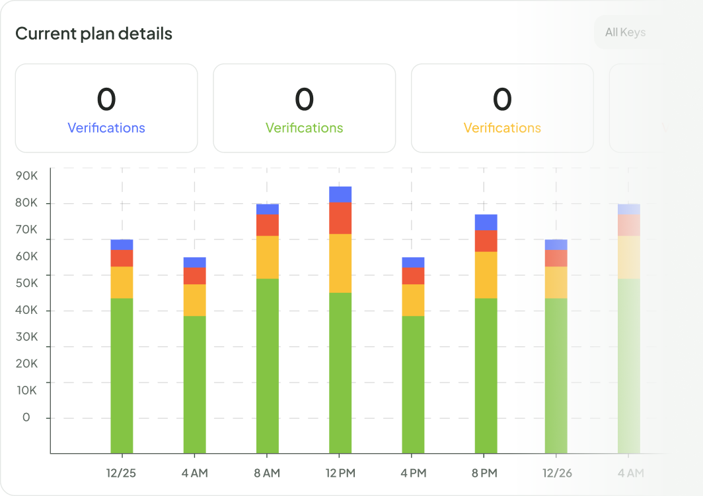
Task: Click the 12 PM bar's red segment
Action: pyautogui.click(x=340, y=218)
